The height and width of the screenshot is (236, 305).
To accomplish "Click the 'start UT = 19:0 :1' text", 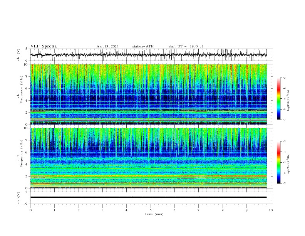I will pos(186,46).
